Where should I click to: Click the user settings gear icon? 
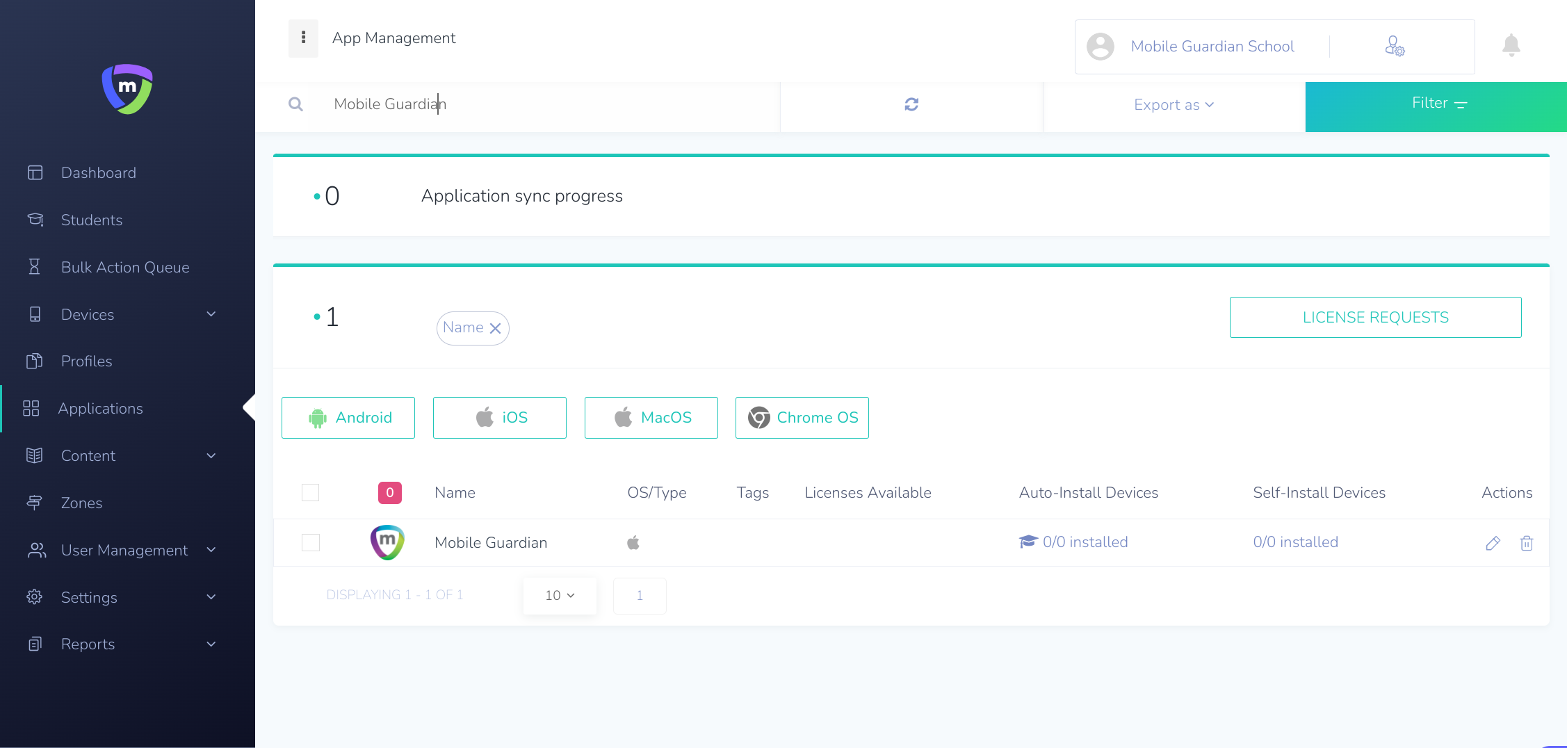tap(1394, 46)
